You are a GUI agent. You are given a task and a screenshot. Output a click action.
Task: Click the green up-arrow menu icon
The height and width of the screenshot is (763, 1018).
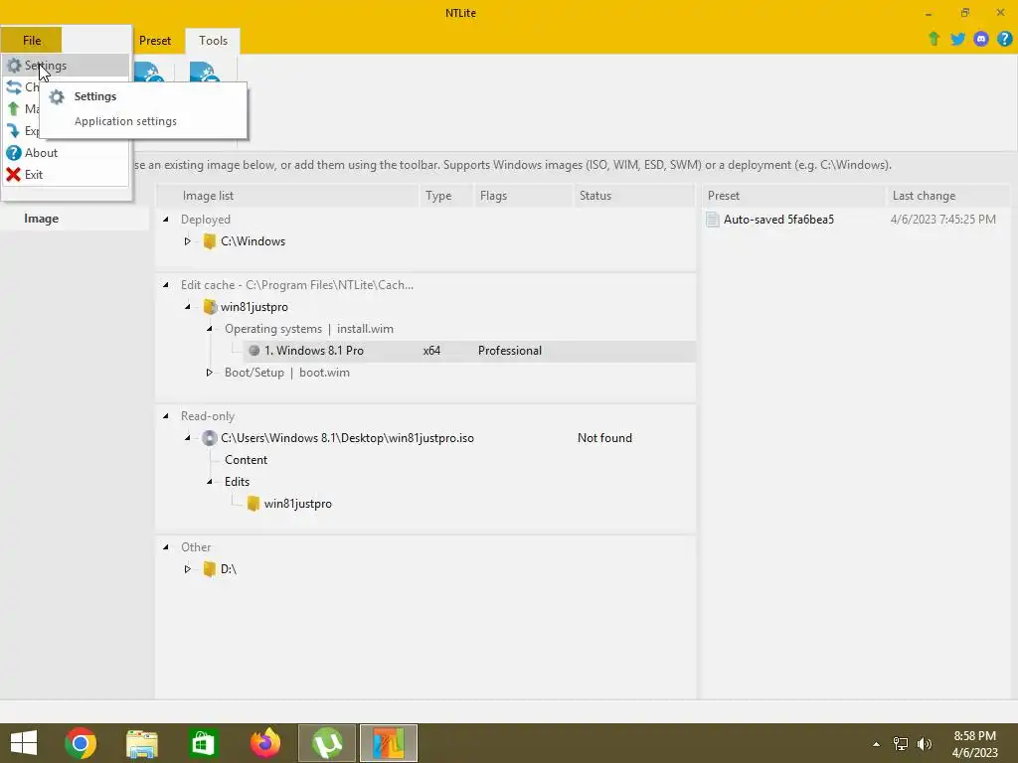point(13,109)
